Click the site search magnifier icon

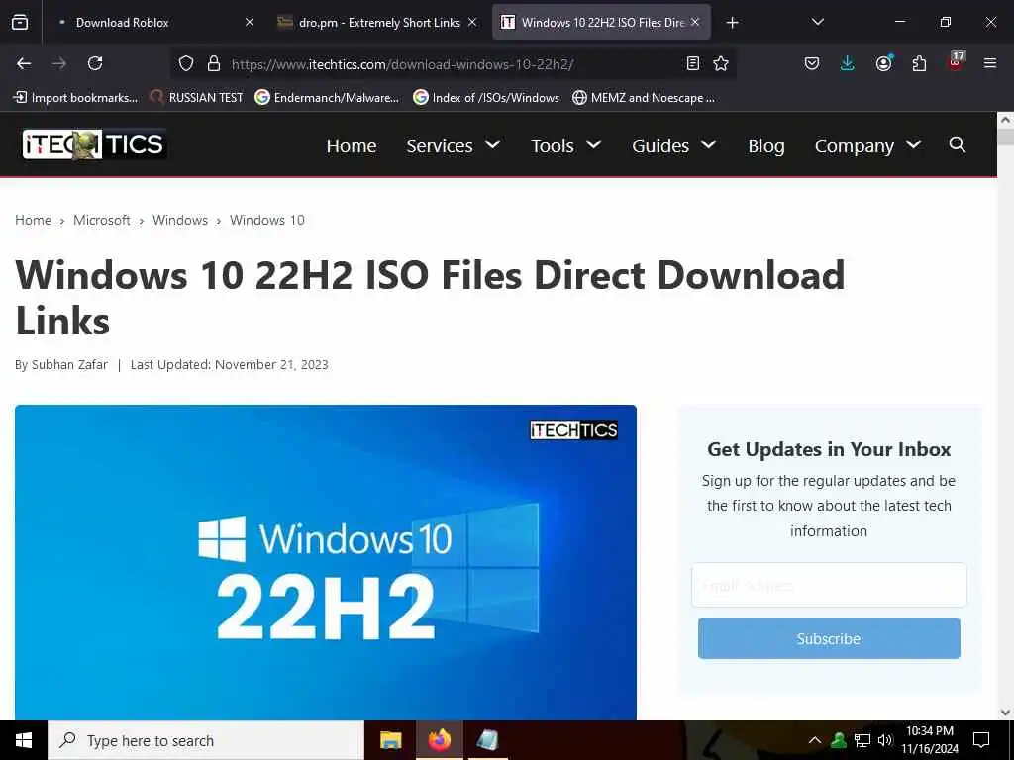(x=958, y=144)
